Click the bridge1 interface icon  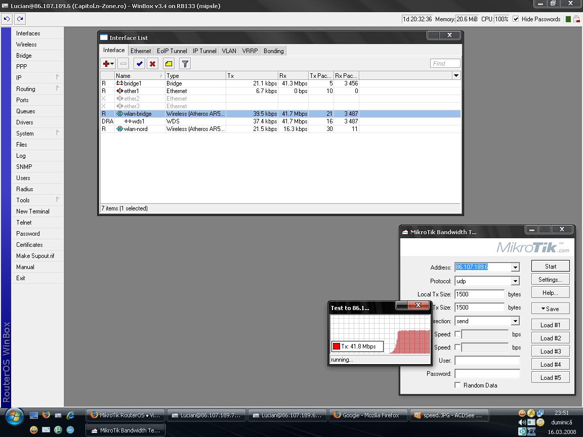coord(120,83)
